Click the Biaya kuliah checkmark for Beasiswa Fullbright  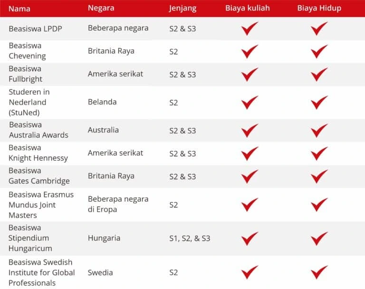(x=250, y=75)
